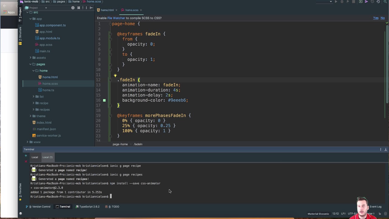Click Yes to enable File Watcher
This screenshot has height=219, width=389.
point(376,18)
